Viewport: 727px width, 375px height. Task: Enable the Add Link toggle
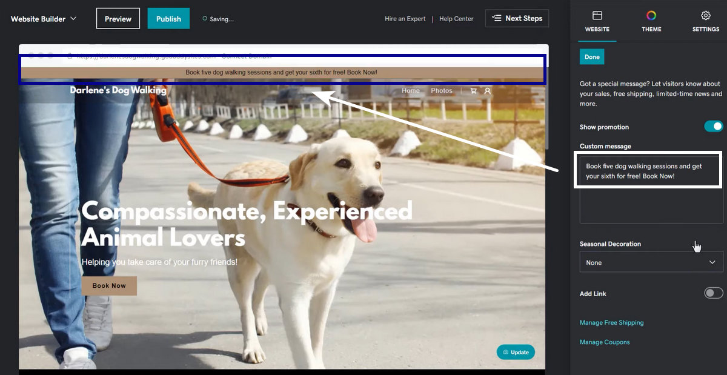pos(714,293)
